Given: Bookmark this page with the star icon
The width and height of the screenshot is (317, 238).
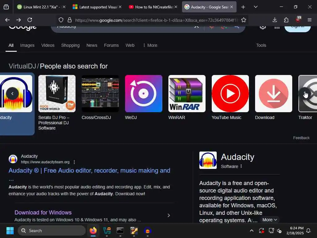Looking at the screenshot, I should pos(244,20).
